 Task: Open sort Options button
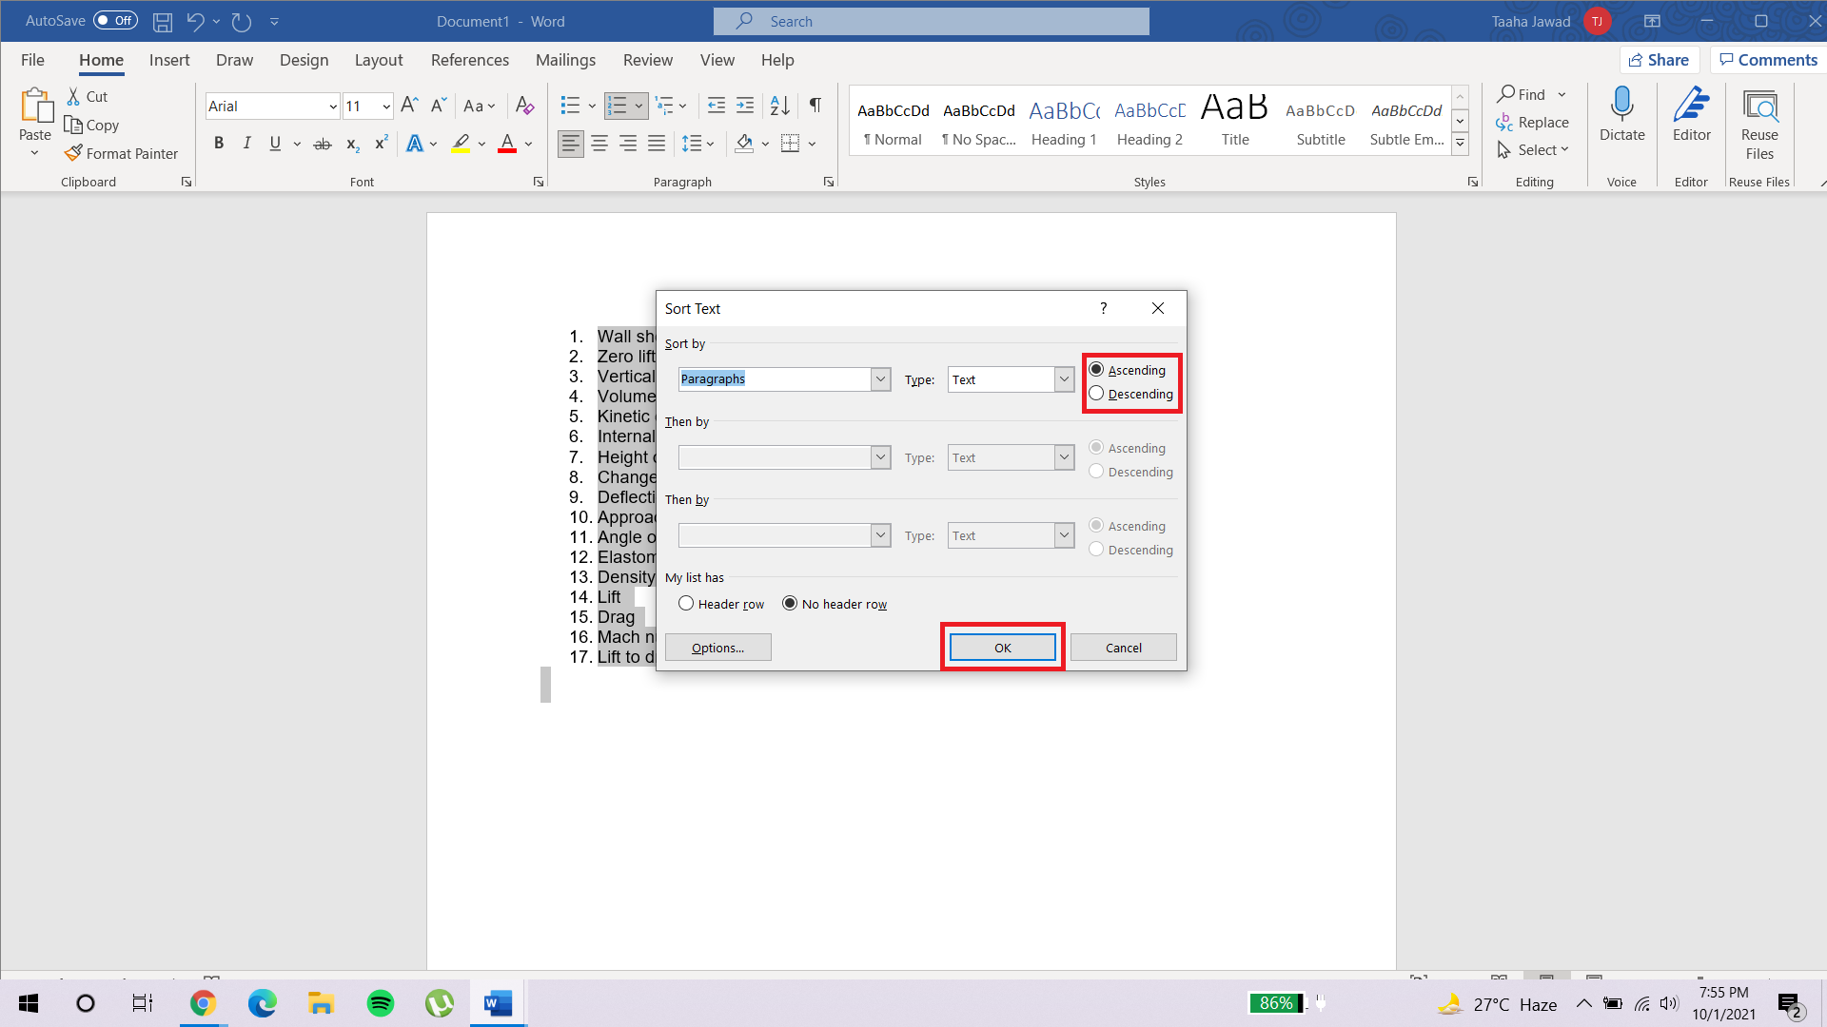click(717, 648)
